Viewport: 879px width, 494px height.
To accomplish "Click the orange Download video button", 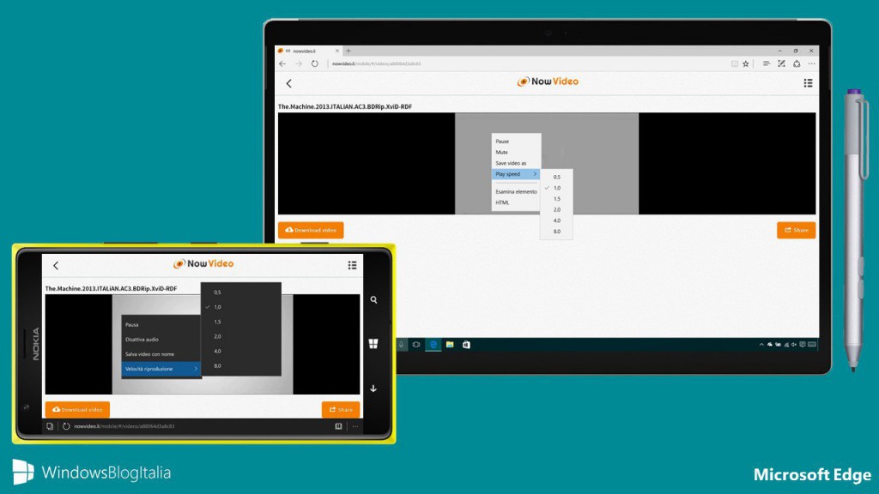I will tap(309, 230).
